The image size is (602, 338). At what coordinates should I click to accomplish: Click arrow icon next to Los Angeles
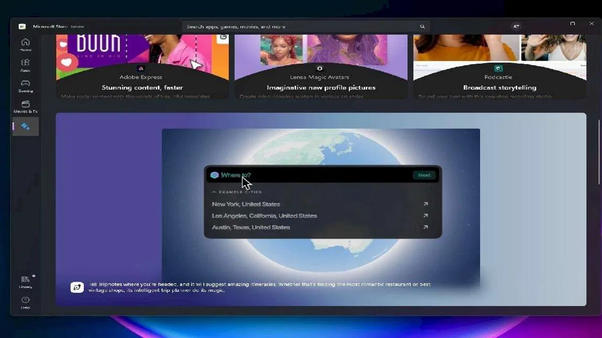point(425,216)
